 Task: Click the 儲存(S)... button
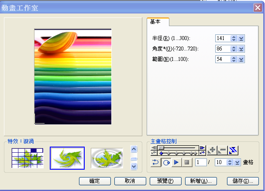point(243,181)
